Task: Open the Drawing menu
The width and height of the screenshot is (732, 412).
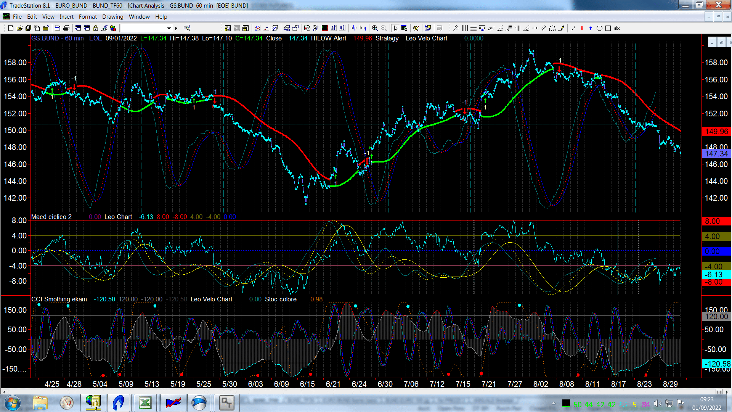Action: tap(112, 17)
